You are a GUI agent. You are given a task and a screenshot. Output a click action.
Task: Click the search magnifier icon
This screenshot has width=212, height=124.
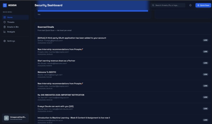click(153, 5)
